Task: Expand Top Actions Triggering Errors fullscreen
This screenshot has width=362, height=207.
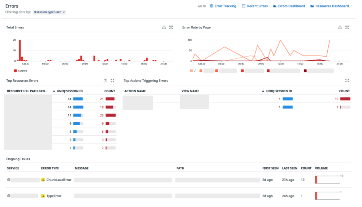Action: click(x=347, y=80)
